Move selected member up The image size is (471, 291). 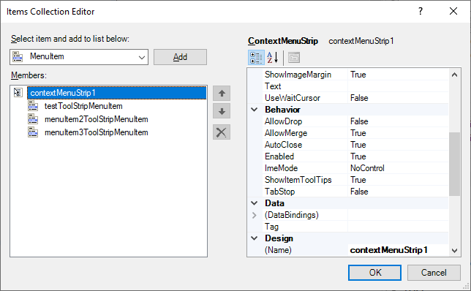tap(222, 94)
